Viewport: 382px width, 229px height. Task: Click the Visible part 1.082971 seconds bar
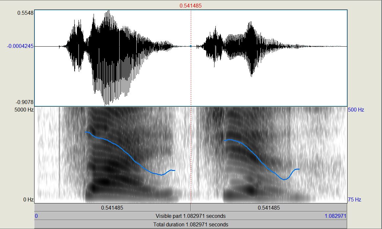pyautogui.click(x=191, y=216)
